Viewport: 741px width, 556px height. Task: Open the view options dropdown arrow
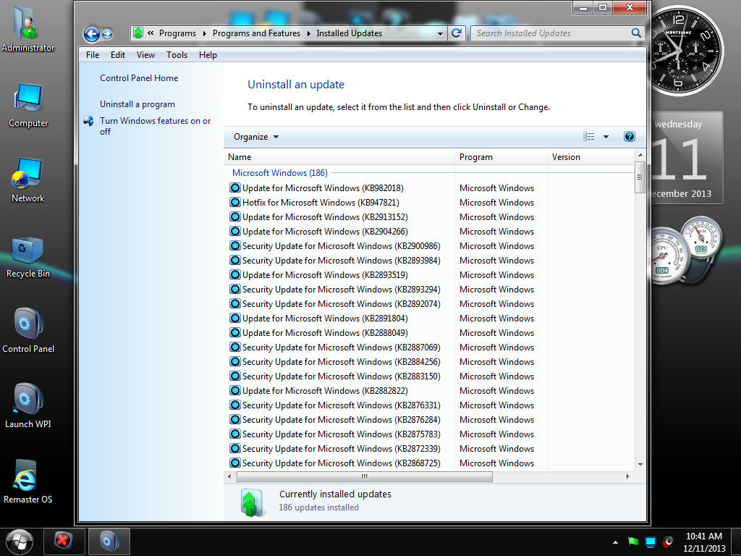tap(606, 137)
